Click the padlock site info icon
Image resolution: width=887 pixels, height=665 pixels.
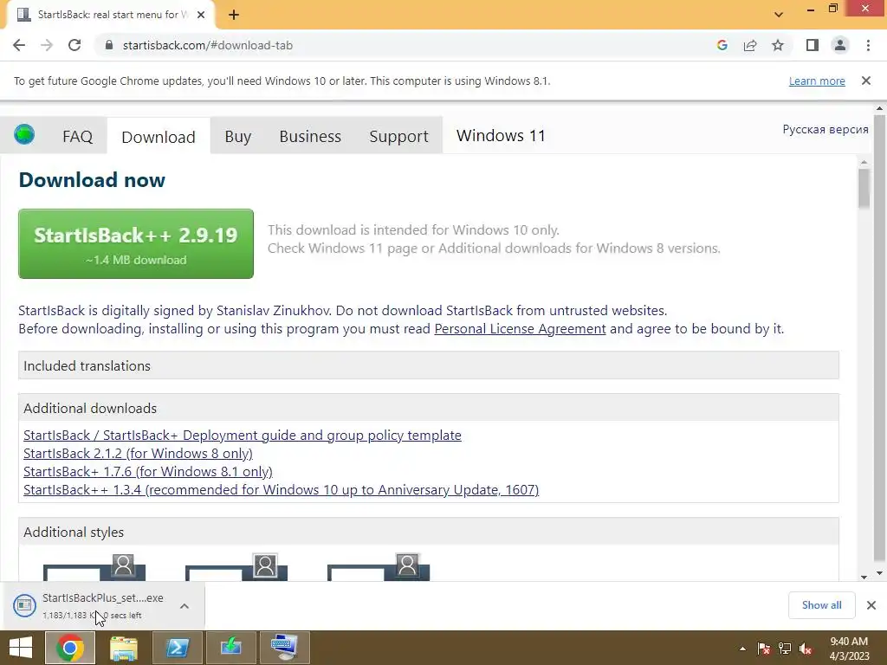point(109,45)
